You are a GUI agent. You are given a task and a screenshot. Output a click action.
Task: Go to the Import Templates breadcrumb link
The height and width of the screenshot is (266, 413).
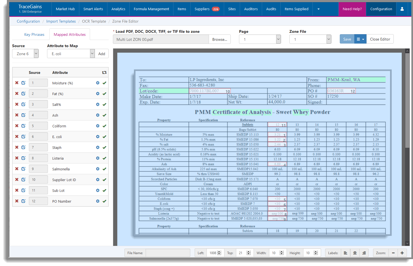[61, 21]
